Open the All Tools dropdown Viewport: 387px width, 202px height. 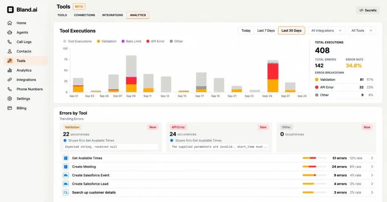pyautogui.click(x=362, y=31)
